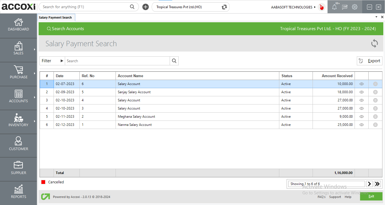Screen dimensions: 385x205
Task: Export the salary payment list
Action: click(369, 61)
